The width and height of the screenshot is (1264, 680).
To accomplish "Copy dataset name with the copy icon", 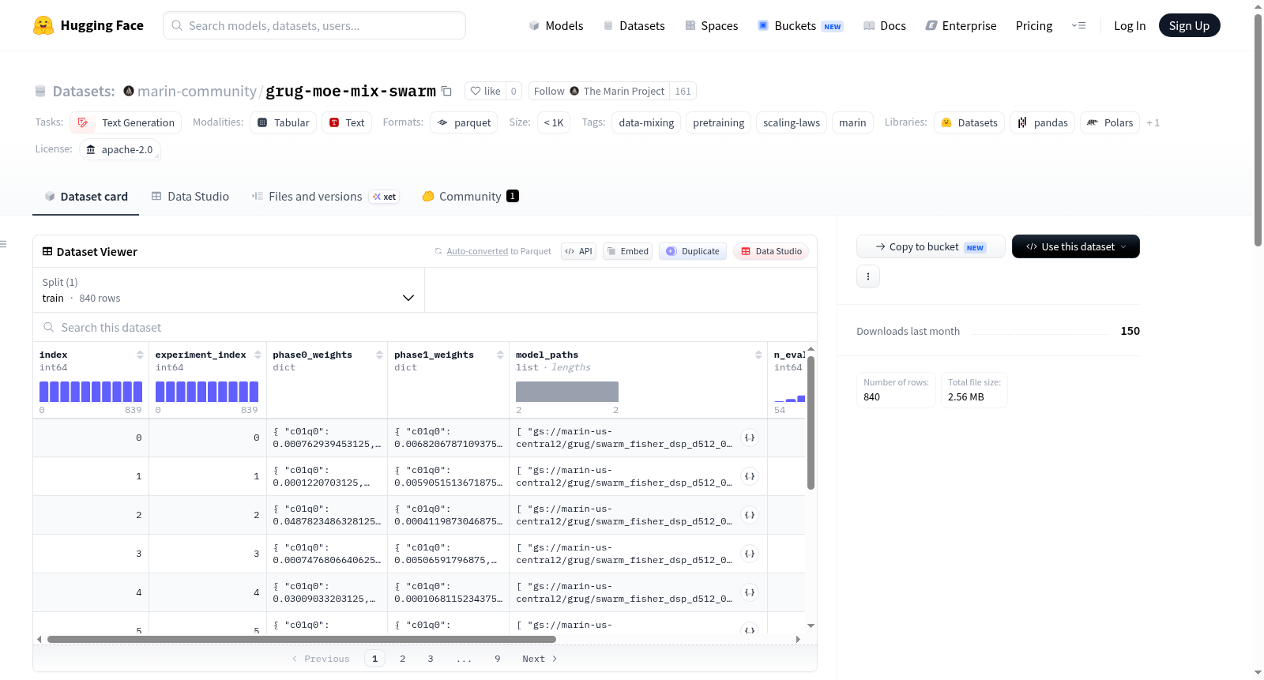I will tap(446, 91).
